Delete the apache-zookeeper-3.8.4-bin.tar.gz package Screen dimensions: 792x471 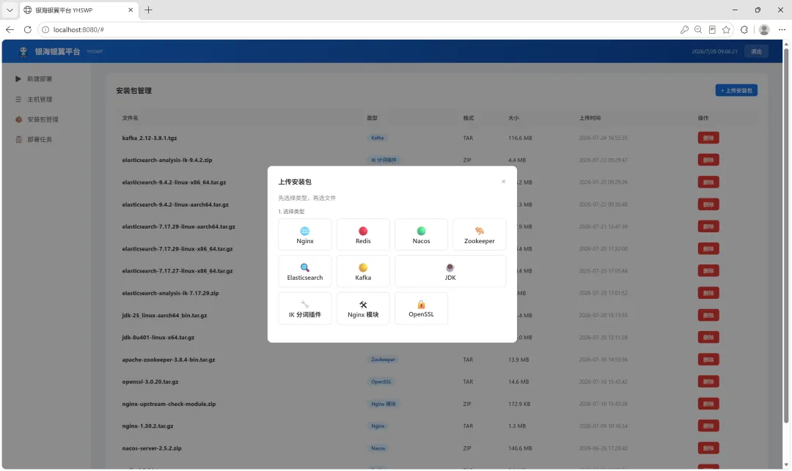708,360
